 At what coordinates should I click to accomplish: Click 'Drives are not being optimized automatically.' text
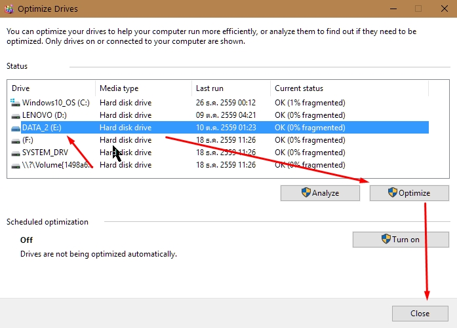tap(98, 254)
